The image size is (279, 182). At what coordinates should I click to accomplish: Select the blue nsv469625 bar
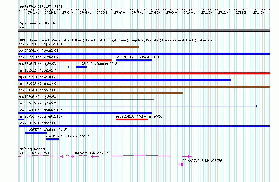pyautogui.click(x=144, y=126)
